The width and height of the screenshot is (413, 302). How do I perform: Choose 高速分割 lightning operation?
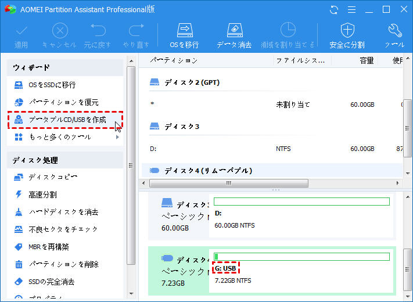coord(65,195)
